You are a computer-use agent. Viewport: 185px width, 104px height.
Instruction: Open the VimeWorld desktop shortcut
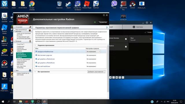(x=4, y=5)
